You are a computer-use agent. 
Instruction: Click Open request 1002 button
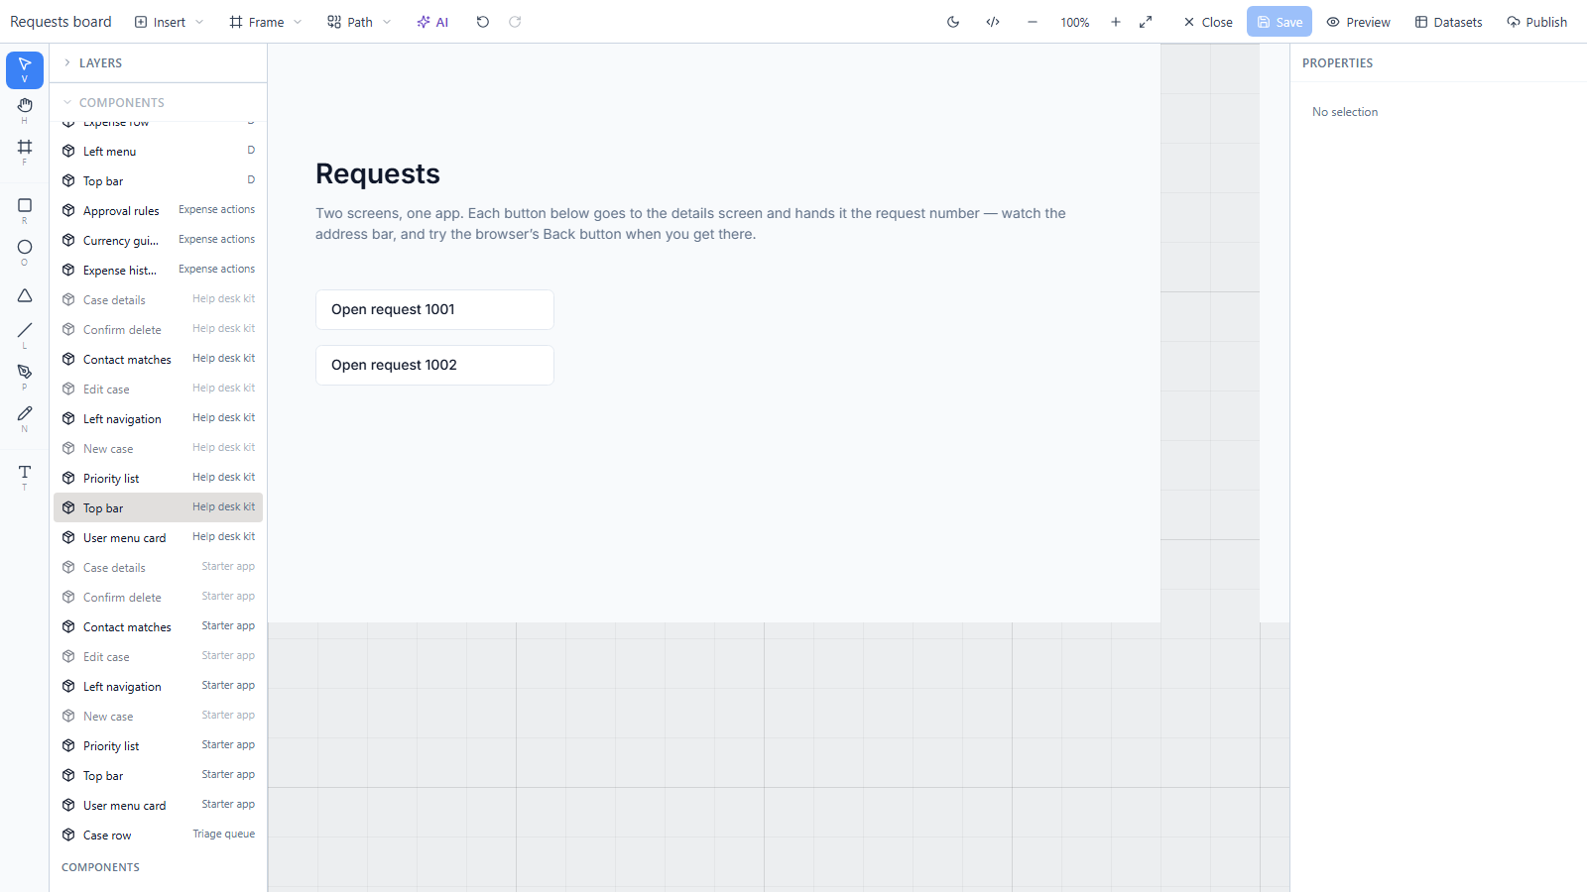pos(434,365)
